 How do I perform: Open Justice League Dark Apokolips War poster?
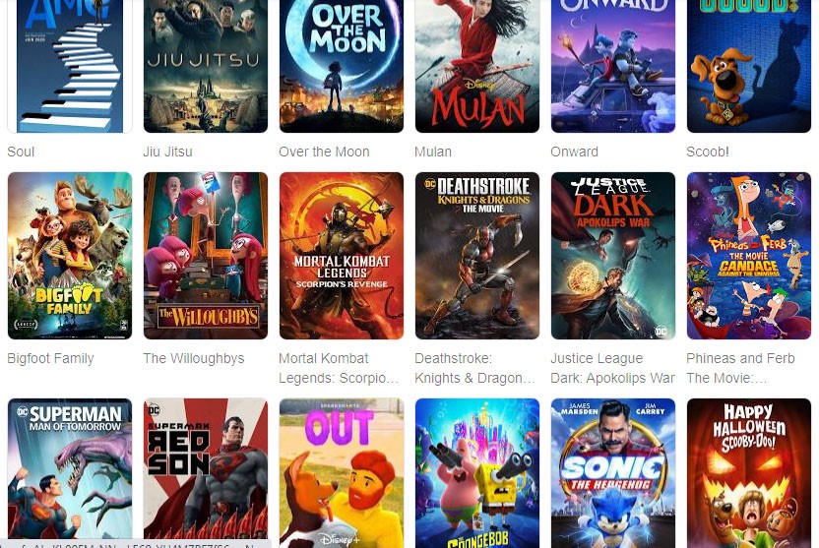point(613,256)
